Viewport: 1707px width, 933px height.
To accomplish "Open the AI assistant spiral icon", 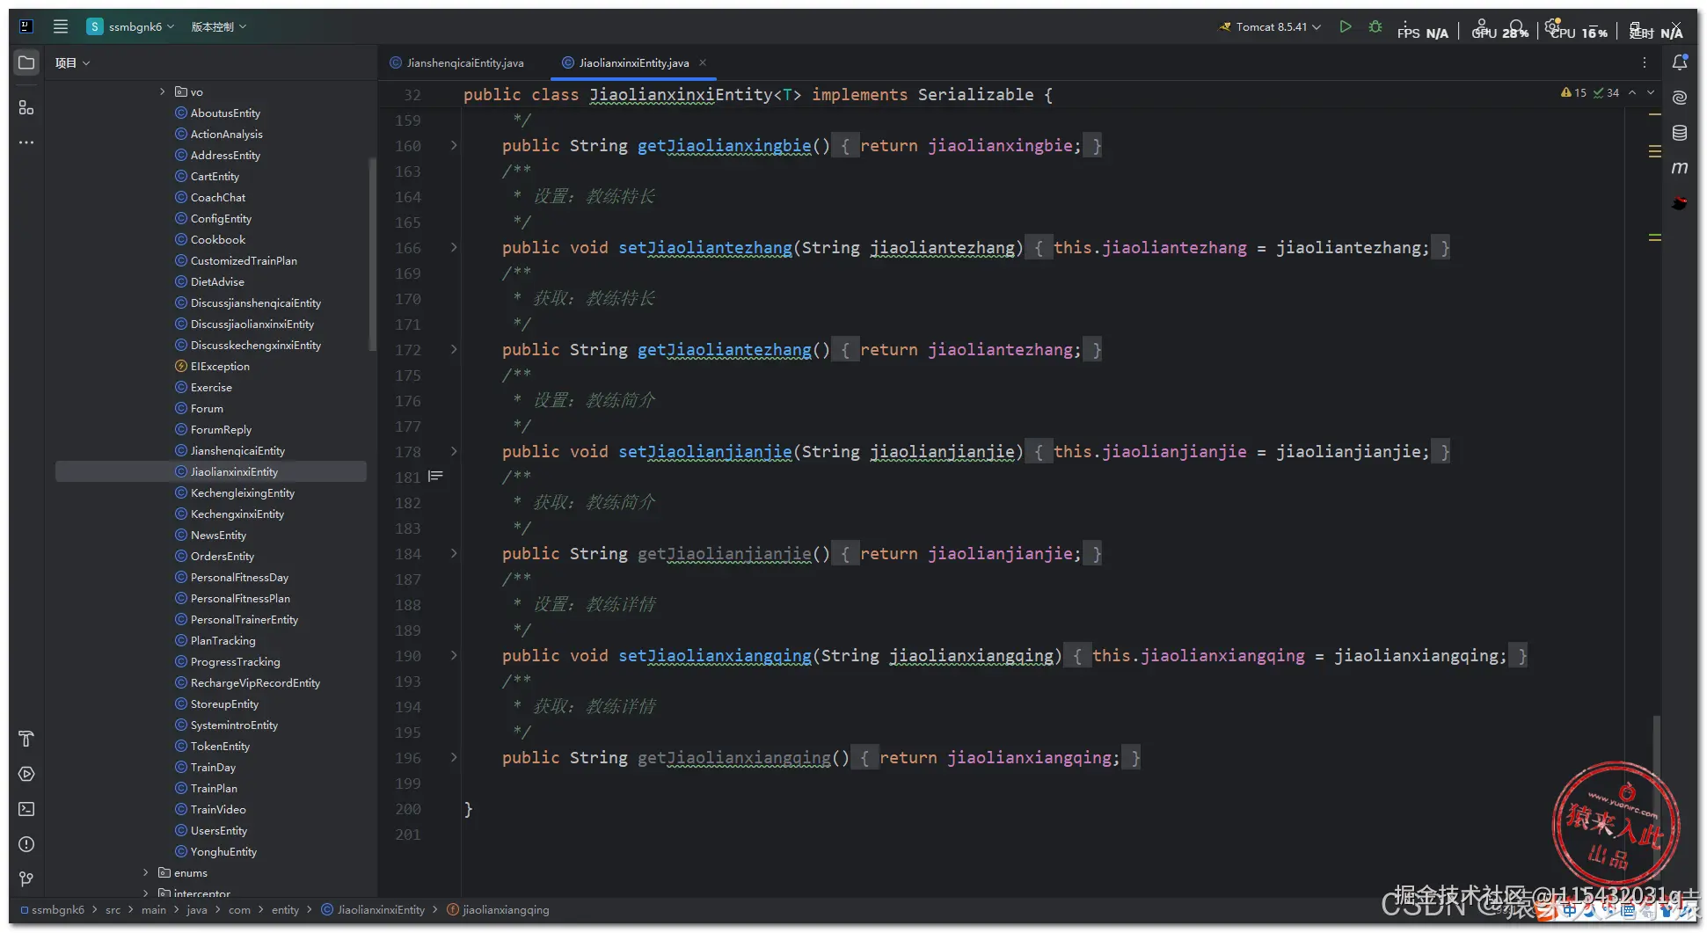I will point(1680,98).
